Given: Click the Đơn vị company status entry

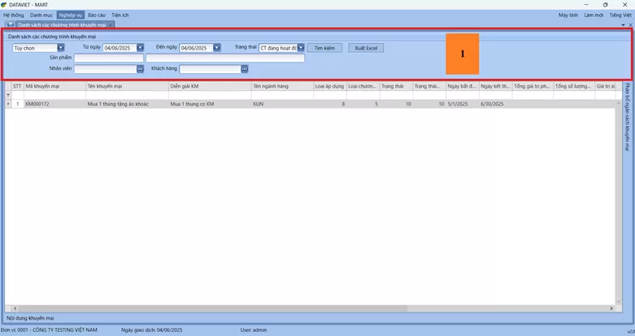Looking at the screenshot, I should pos(49,330).
